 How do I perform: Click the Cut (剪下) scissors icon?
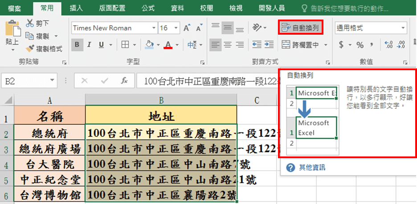click(30, 23)
